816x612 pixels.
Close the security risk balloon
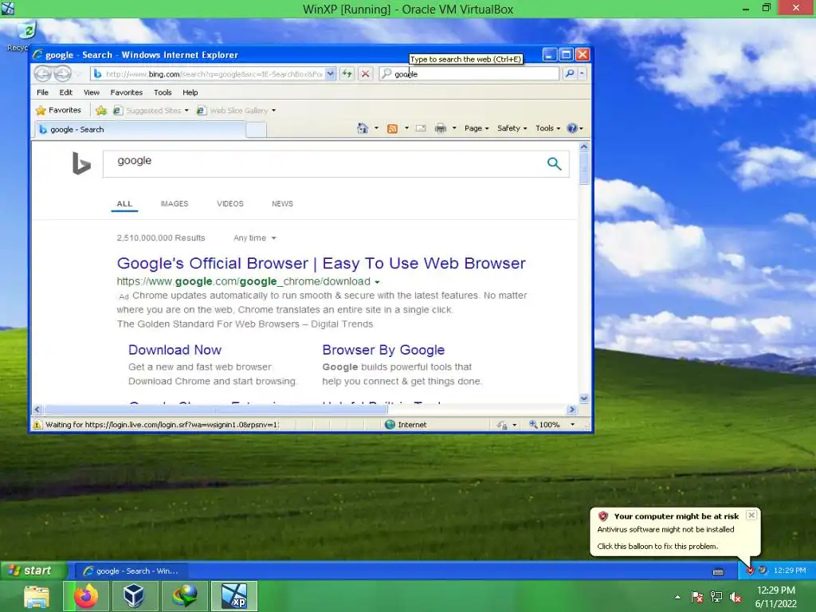click(x=751, y=516)
